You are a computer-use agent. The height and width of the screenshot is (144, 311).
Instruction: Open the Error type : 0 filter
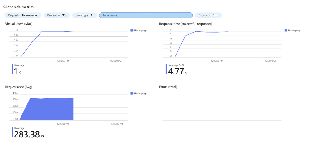pos(84,15)
